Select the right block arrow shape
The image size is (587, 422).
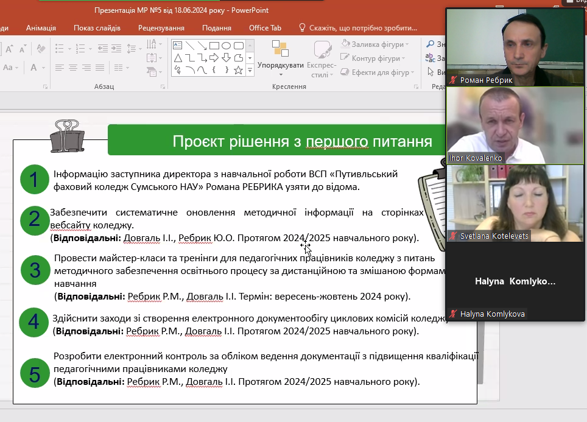[214, 58]
